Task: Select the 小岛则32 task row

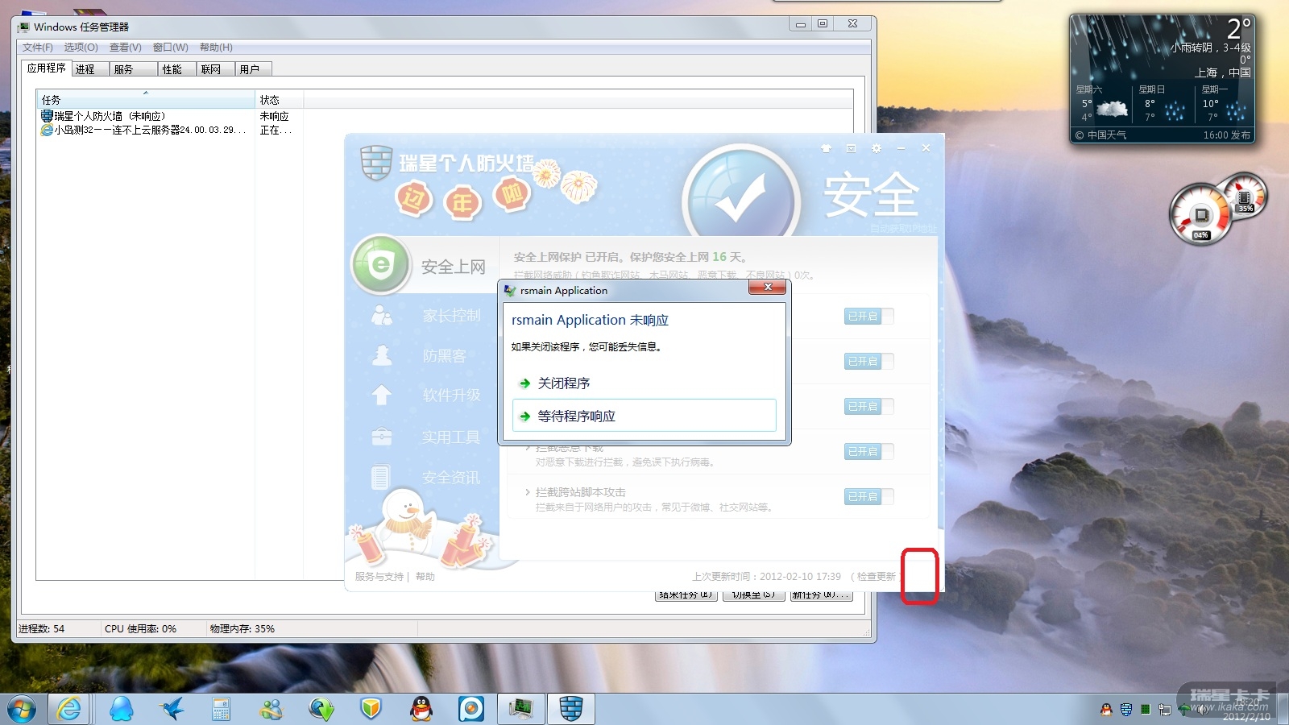Action: 165,130
